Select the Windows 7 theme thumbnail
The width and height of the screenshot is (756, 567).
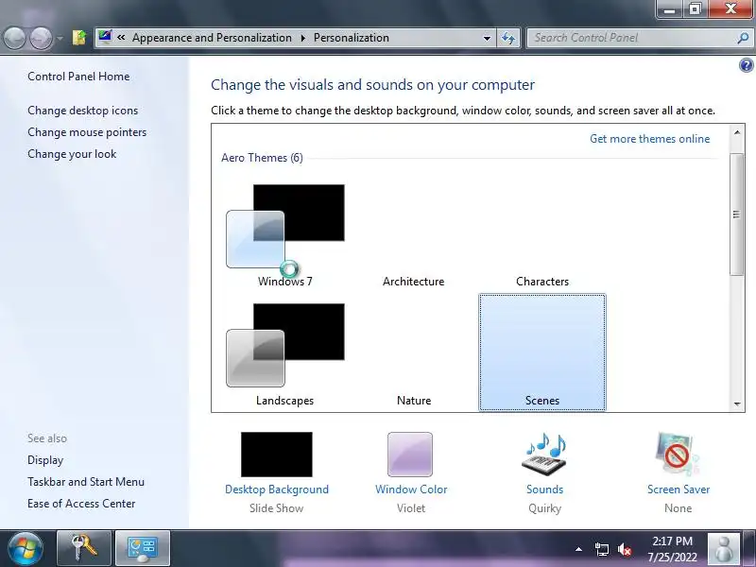285,226
